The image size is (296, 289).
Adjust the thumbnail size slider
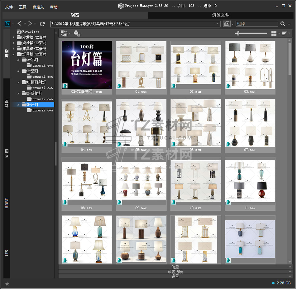pos(238,33)
